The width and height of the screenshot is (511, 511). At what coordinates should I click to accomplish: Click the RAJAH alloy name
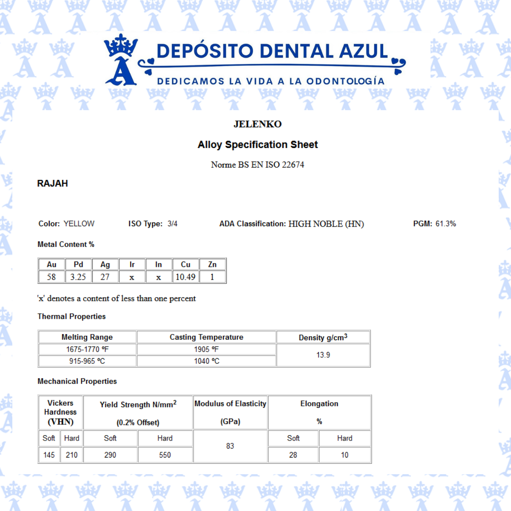point(53,184)
